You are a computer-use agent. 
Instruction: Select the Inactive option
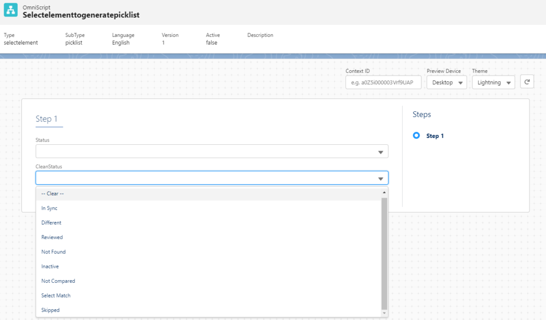(208, 266)
